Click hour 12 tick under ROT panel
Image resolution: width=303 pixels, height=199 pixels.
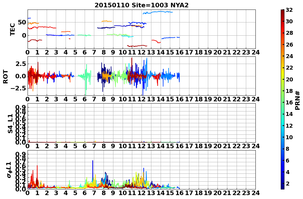pos(142,99)
